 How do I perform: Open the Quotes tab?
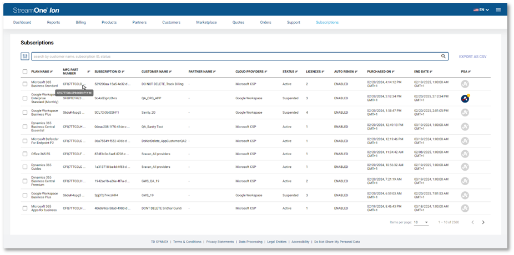pos(238,23)
